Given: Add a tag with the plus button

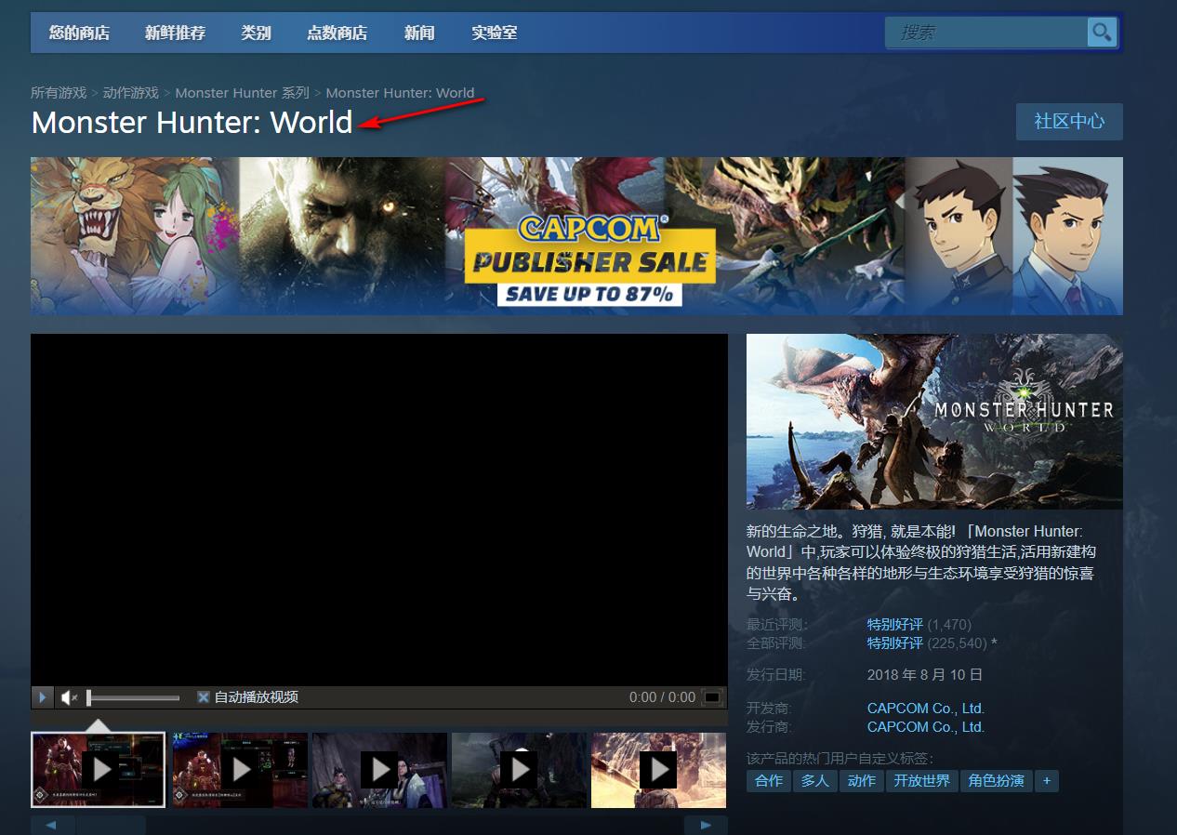Looking at the screenshot, I should (1047, 781).
